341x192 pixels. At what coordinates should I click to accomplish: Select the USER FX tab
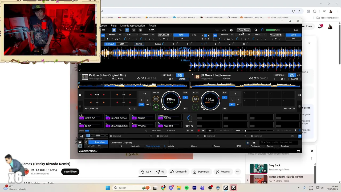[x=122, y=44]
